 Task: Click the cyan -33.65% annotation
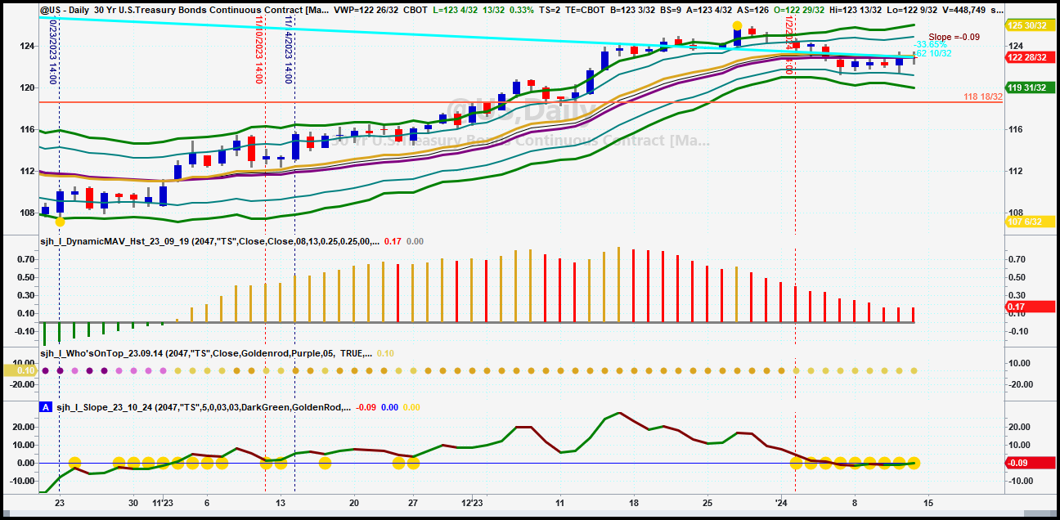coord(931,44)
